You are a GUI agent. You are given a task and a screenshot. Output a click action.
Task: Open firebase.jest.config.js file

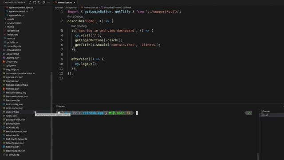[17, 85]
